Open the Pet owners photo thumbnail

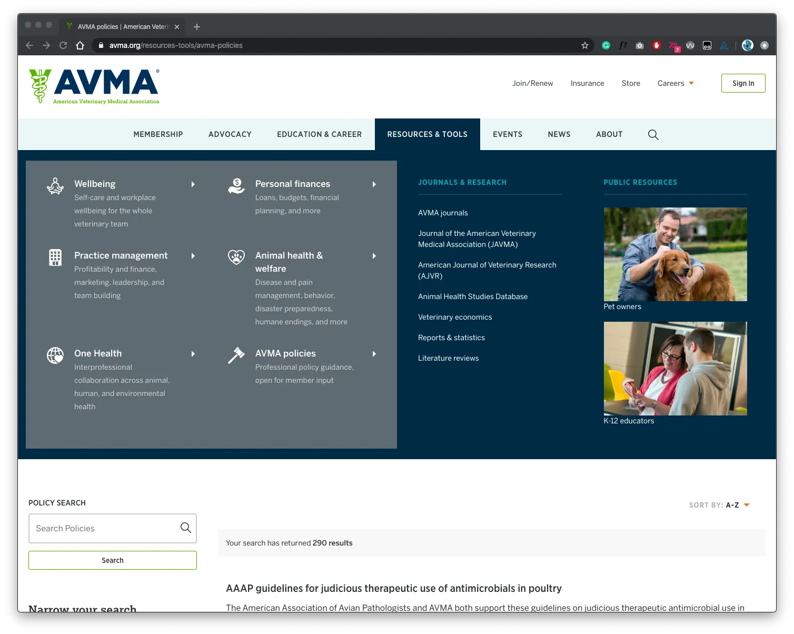click(x=675, y=254)
